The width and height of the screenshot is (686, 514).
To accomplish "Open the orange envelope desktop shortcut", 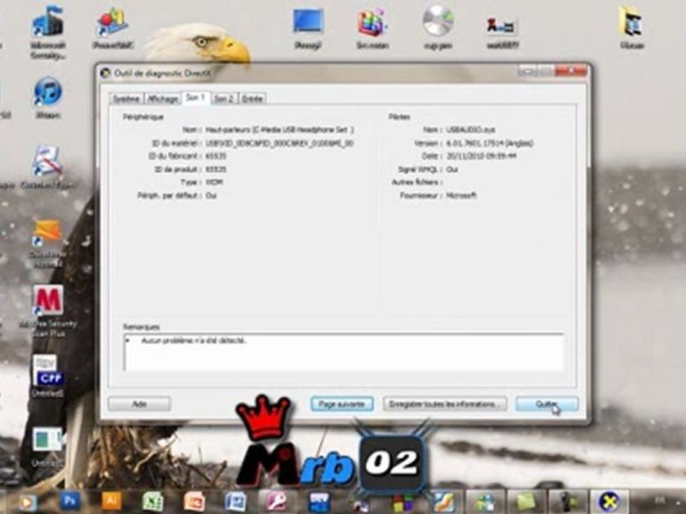I will pos(47,243).
